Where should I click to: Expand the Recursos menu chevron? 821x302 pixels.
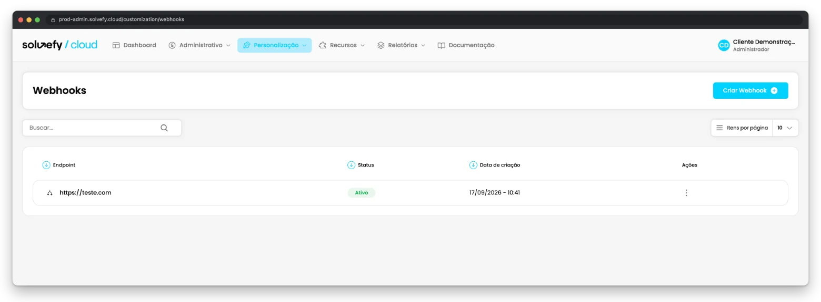(363, 45)
